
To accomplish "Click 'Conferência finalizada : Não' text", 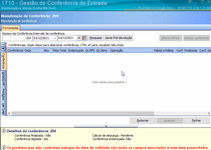I will [x=33, y=136].
